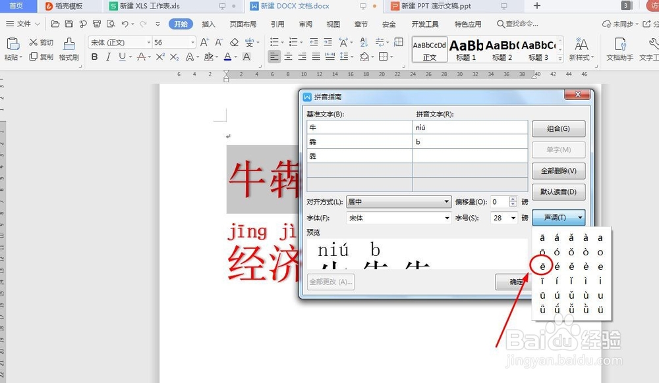659x383 pixels.
Task: Click the Increase Font Size icon
Action: click(204, 42)
